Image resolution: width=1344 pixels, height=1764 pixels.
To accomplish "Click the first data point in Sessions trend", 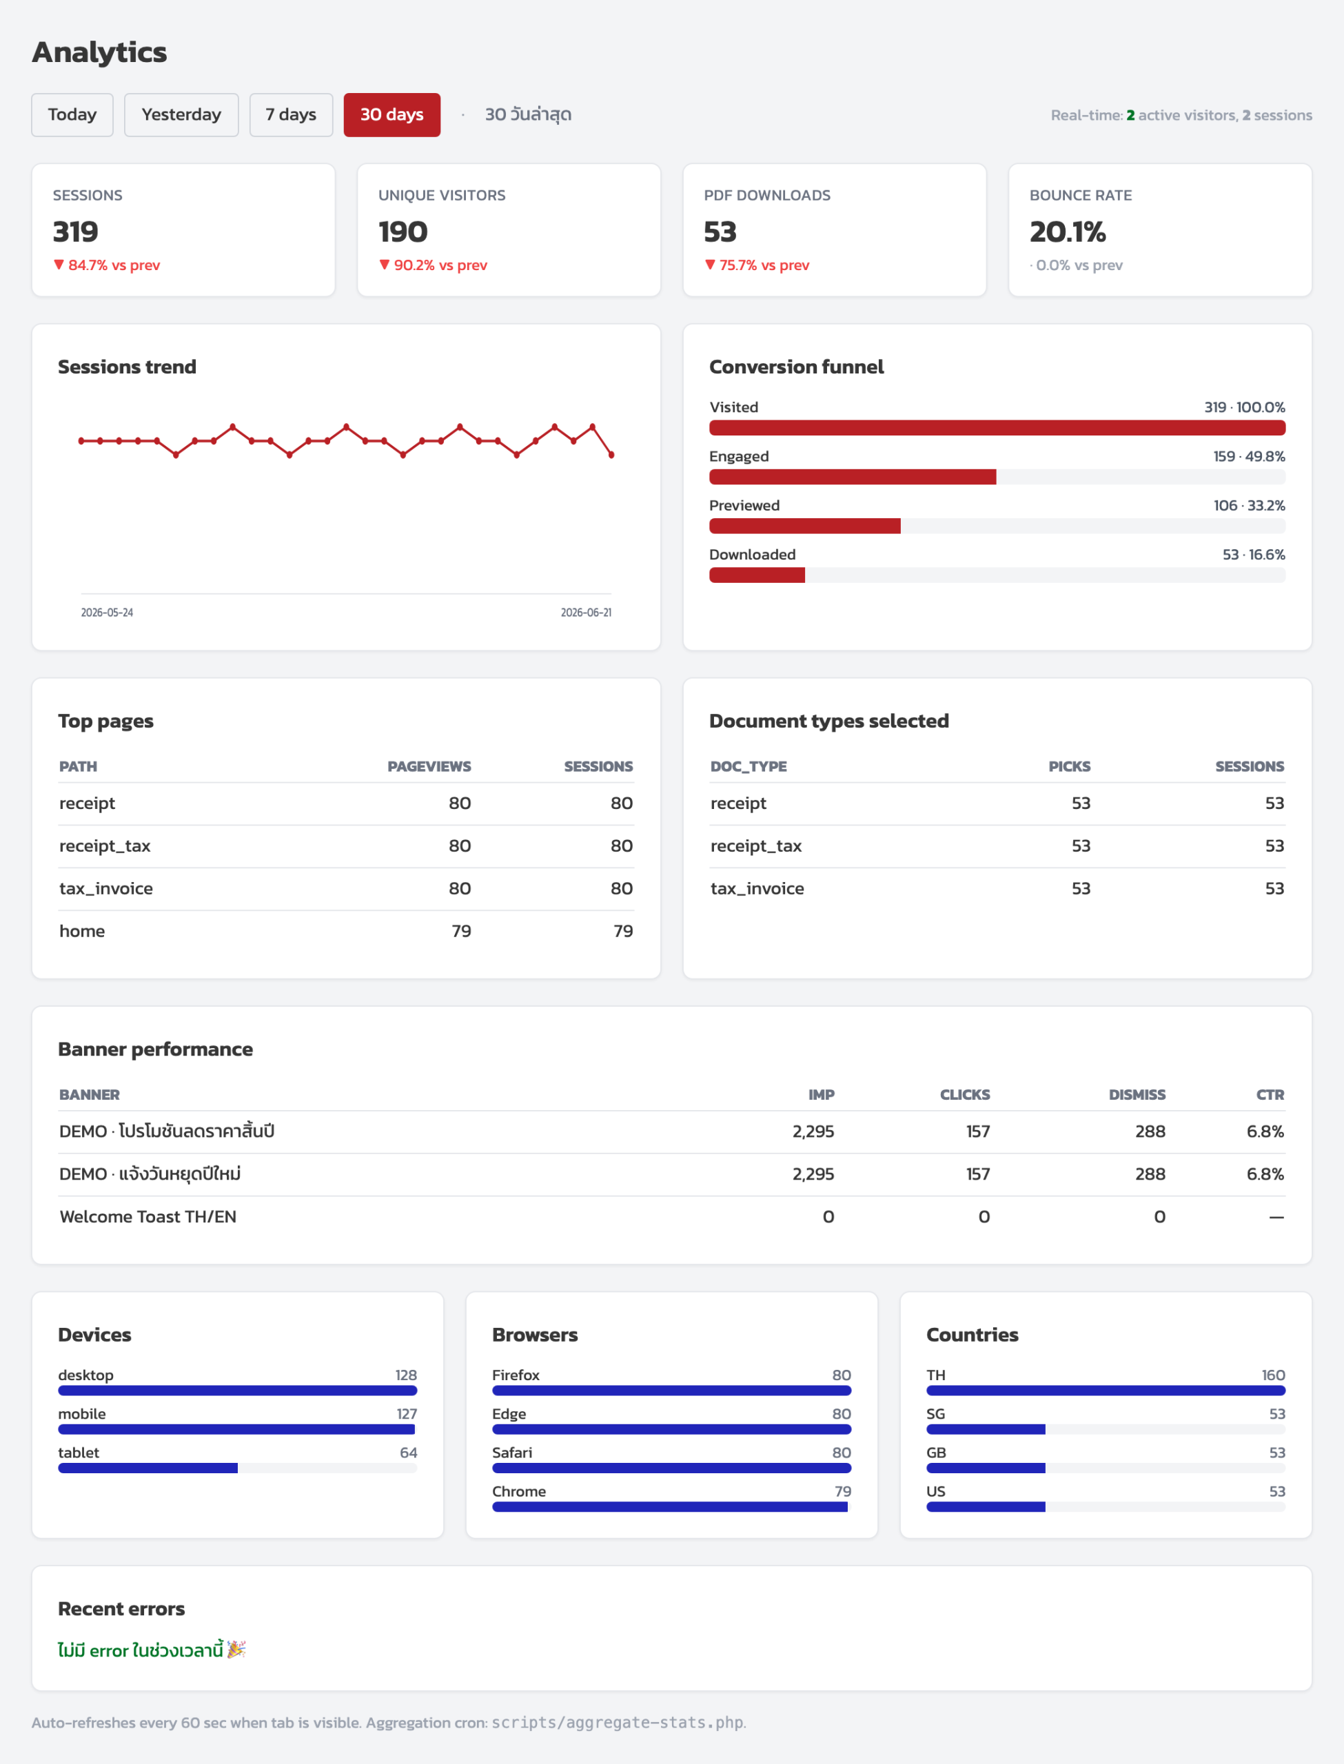I will [x=81, y=440].
